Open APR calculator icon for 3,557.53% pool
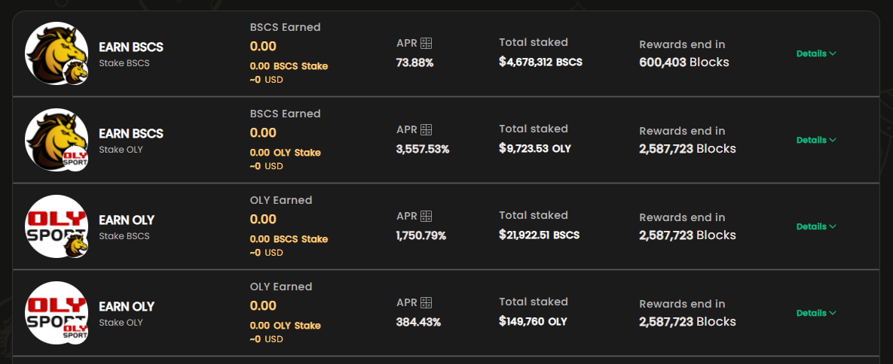The width and height of the screenshot is (893, 364). 426,129
